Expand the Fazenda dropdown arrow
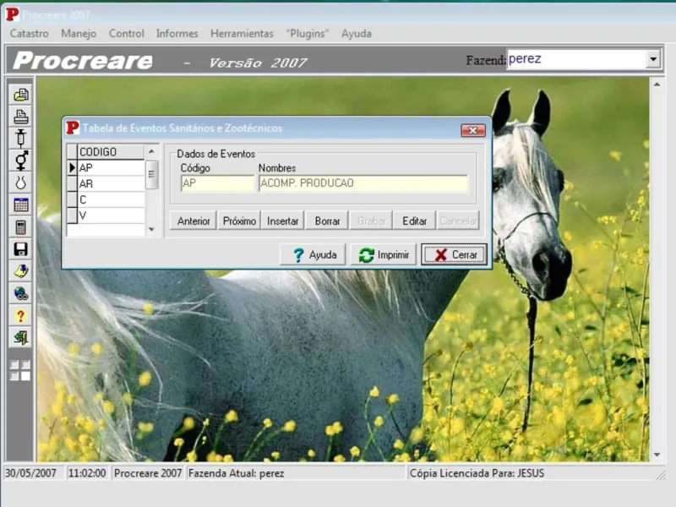This screenshot has height=507, width=676. 653,59
